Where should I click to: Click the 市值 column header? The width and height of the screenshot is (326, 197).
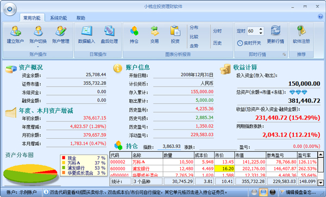pyautogui.click(x=250, y=155)
